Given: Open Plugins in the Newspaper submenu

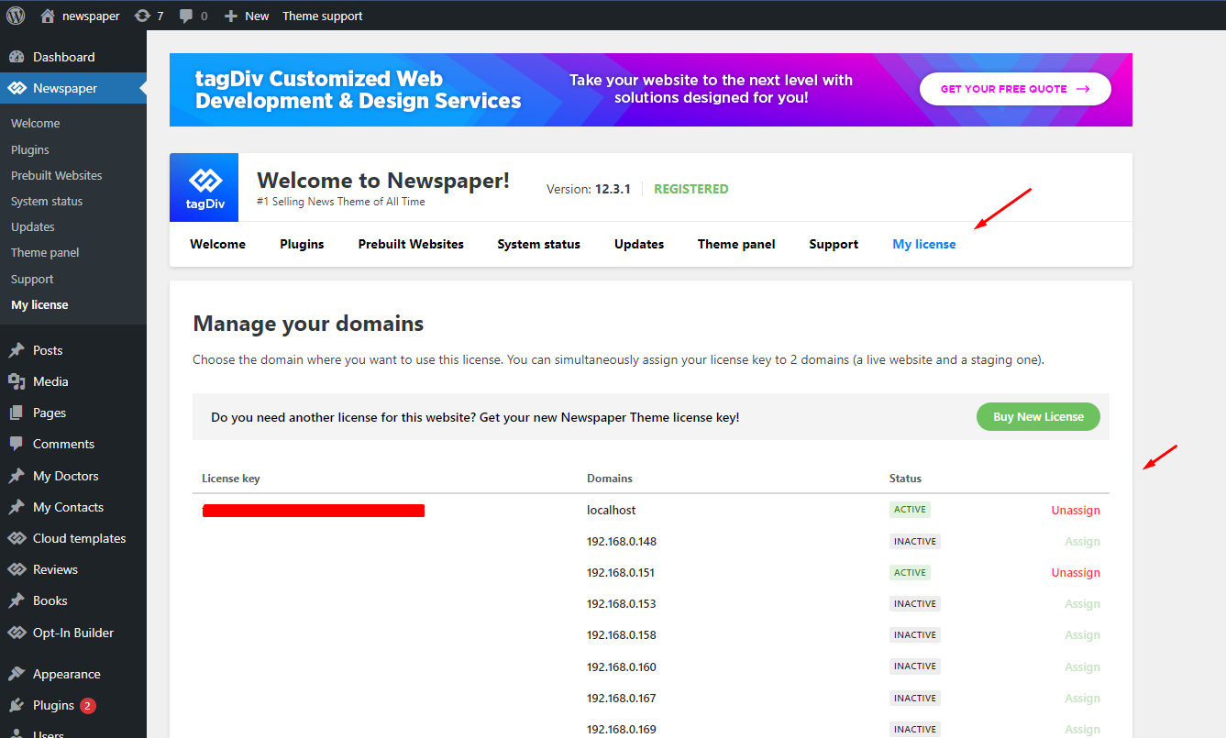Looking at the screenshot, I should (30, 149).
